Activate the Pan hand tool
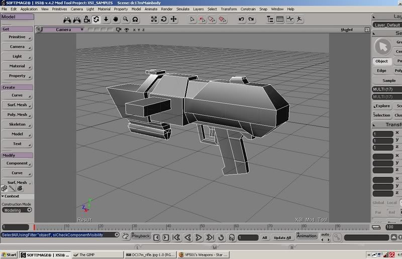 (116, 19)
